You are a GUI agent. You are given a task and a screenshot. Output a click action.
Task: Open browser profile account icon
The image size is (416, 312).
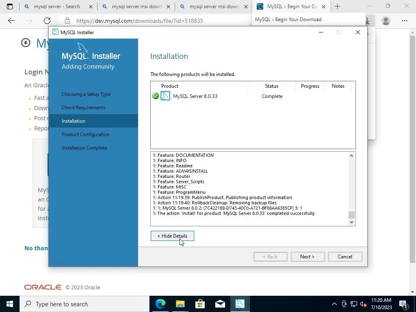[x=386, y=20]
